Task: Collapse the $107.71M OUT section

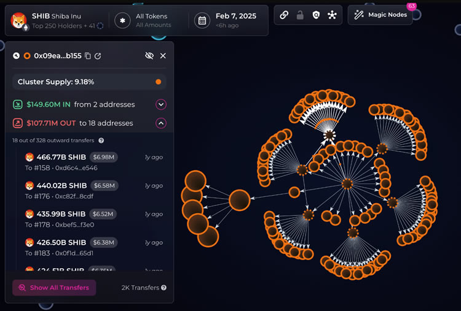Action: [161, 123]
